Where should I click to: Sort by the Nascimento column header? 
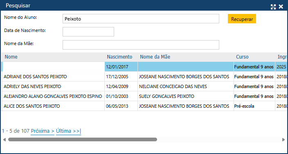pos(119,57)
